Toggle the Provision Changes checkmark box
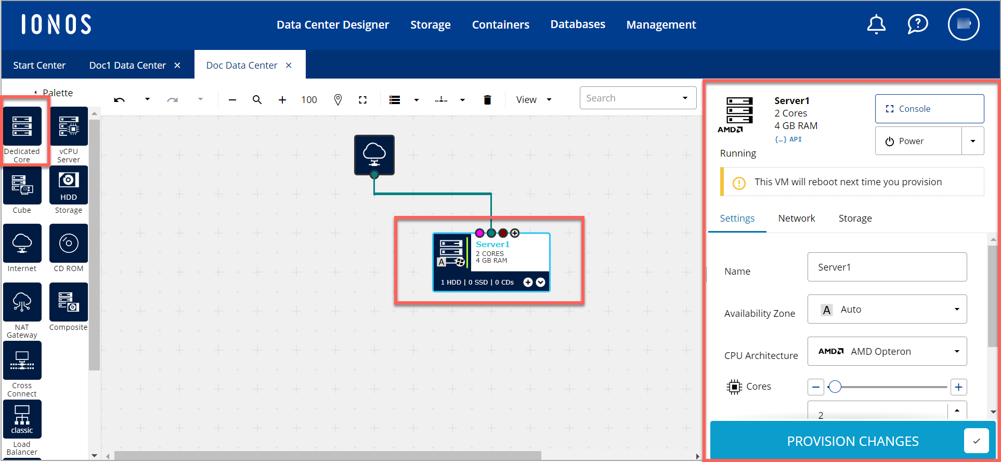 [x=976, y=441]
